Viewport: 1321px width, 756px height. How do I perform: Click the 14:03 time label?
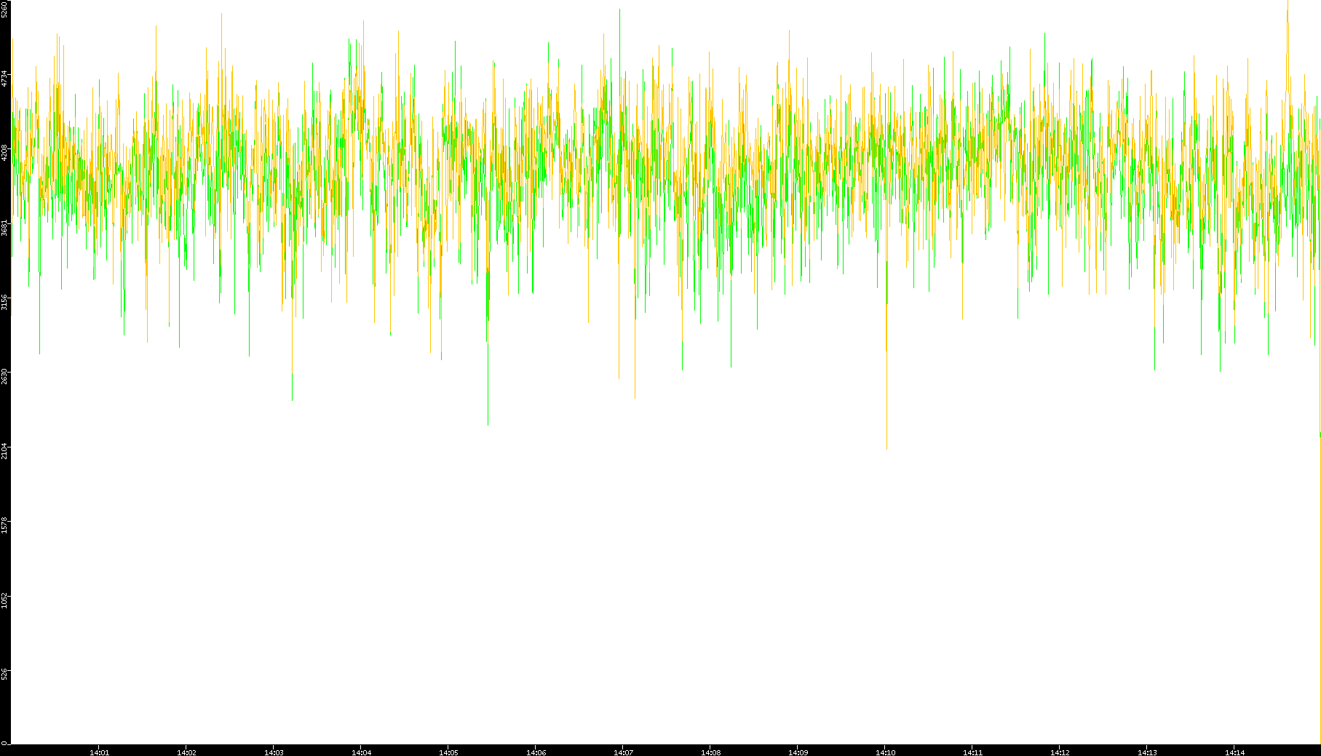[274, 752]
